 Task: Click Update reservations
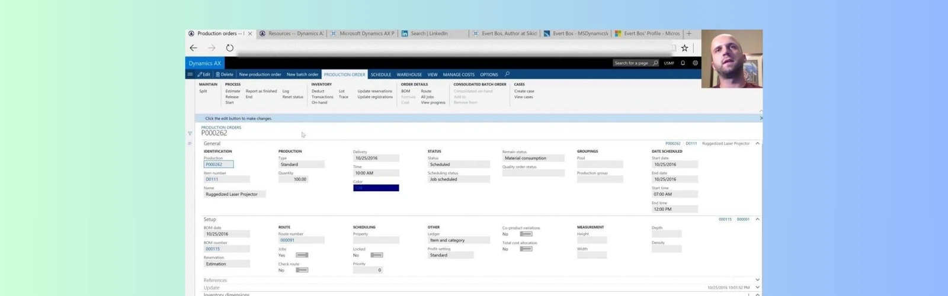coord(375,91)
